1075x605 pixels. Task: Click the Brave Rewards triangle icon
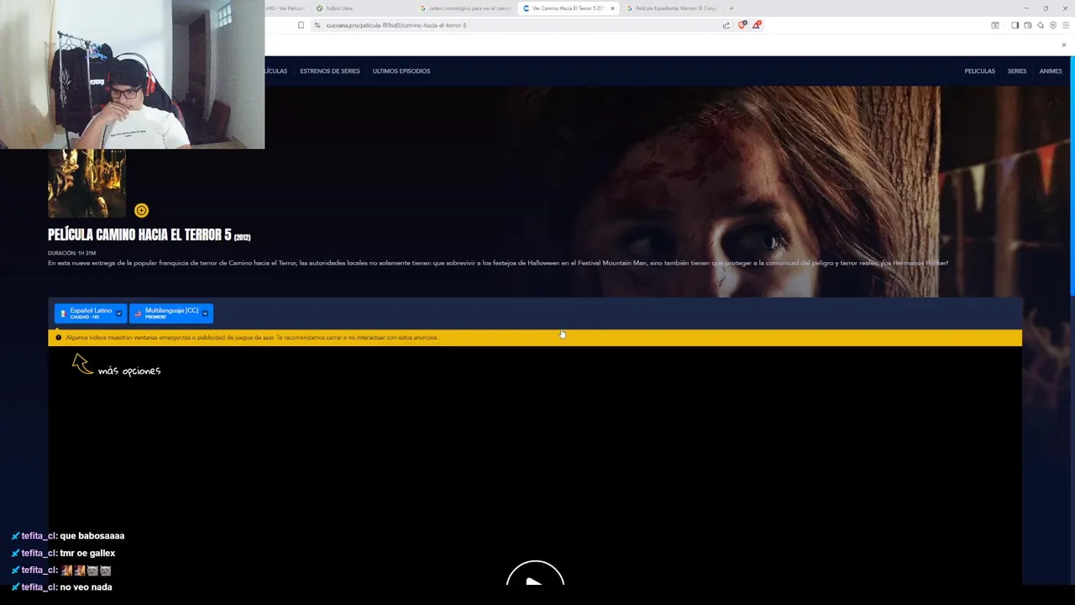[757, 25]
